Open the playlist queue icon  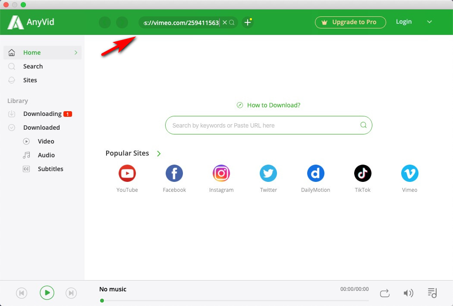[x=432, y=293]
